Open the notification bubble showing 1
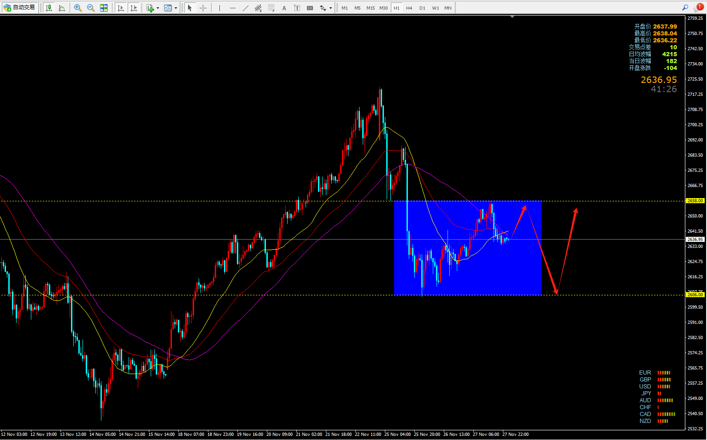Viewport: 707px width, 440px height. coord(699,7)
